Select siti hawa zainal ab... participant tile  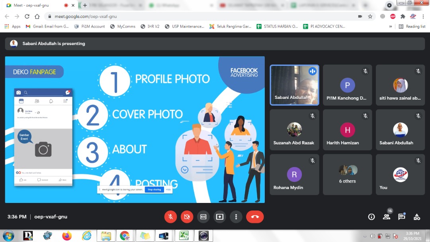(400, 85)
